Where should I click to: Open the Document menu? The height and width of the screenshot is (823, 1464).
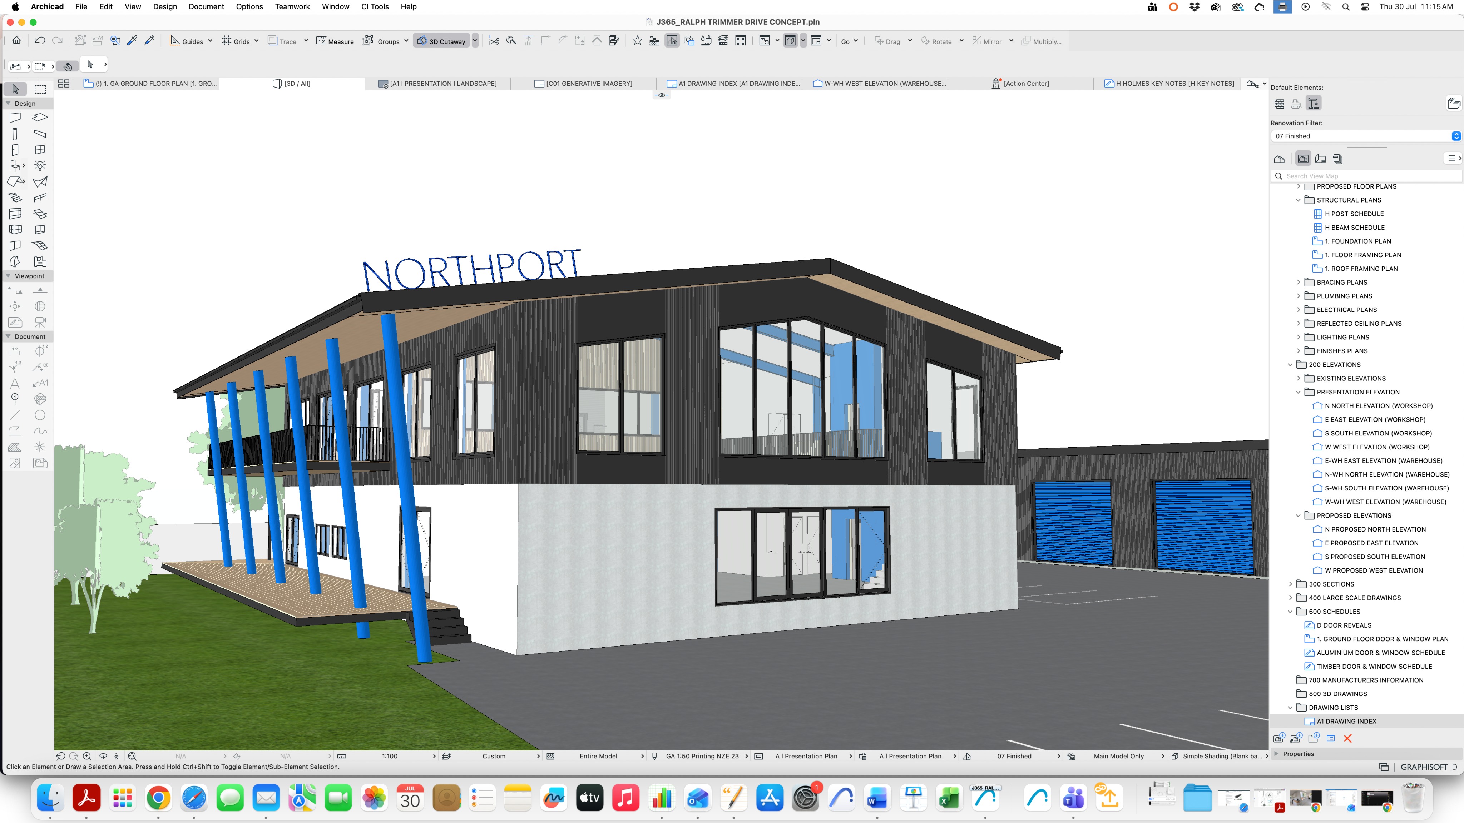(x=206, y=7)
